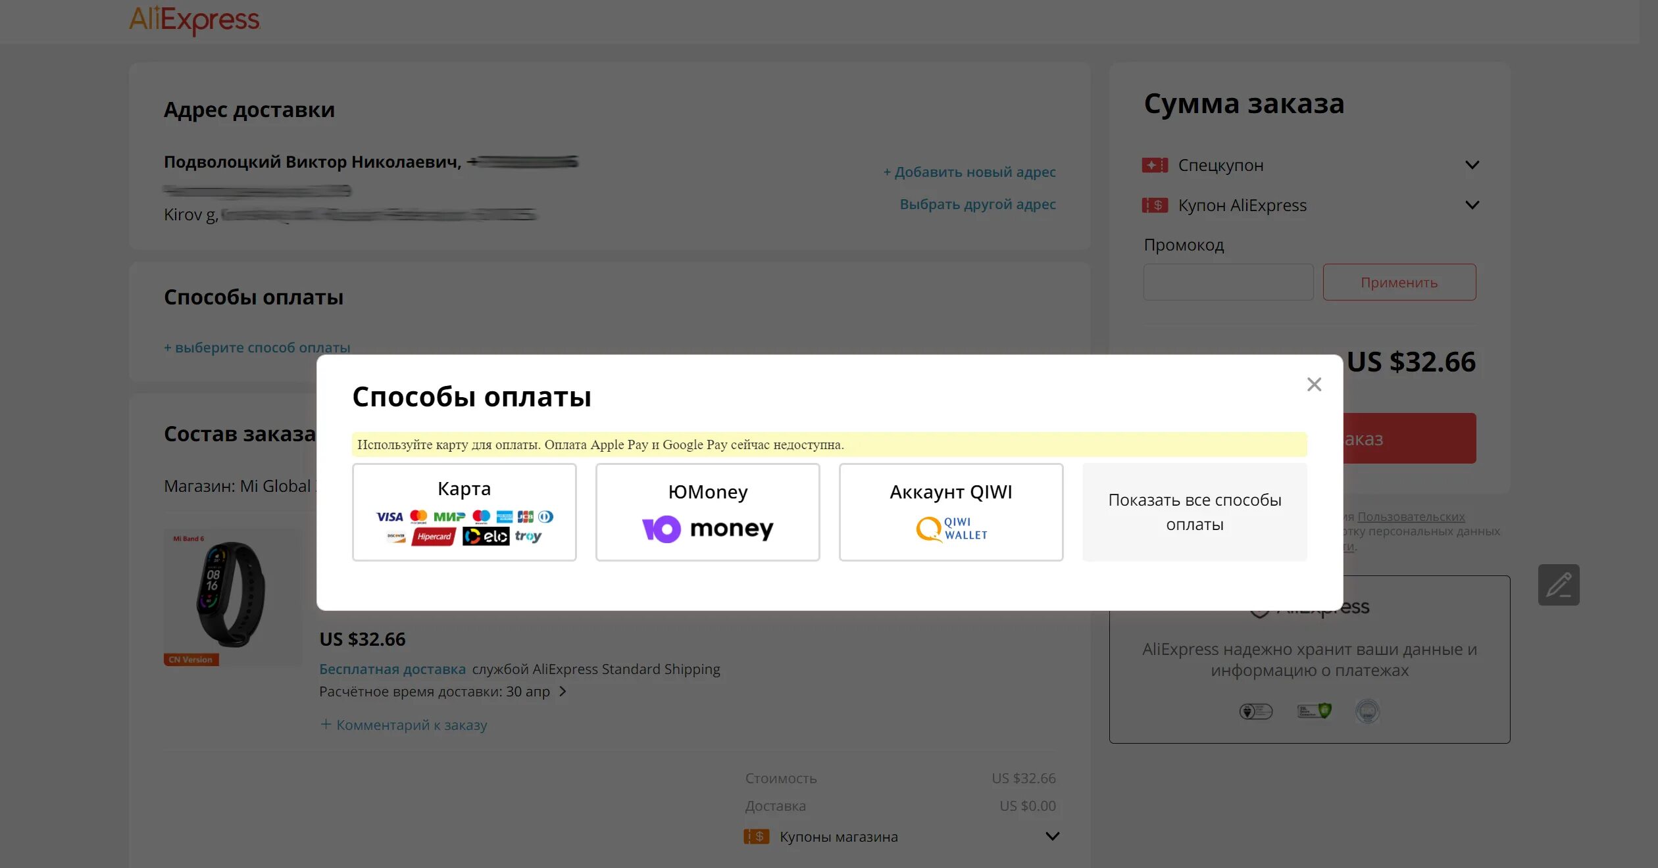Show all payment methods
1658x868 pixels.
[1194, 512]
